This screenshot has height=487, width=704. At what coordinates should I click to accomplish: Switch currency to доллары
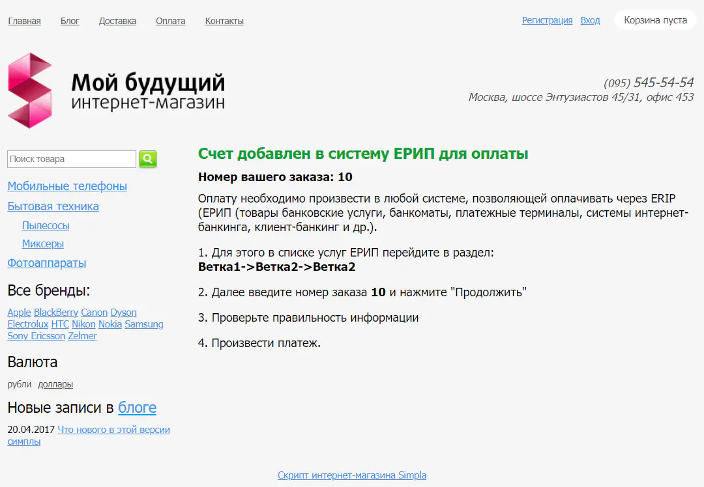coord(55,384)
